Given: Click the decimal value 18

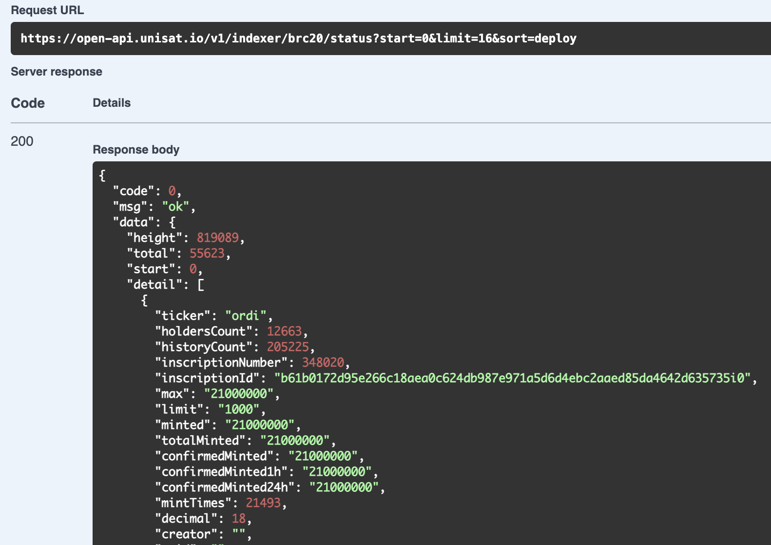Looking at the screenshot, I should (x=239, y=519).
